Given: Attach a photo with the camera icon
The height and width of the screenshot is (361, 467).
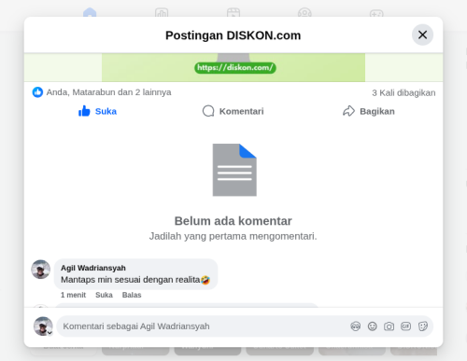Looking at the screenshot, I should (389, 326).
